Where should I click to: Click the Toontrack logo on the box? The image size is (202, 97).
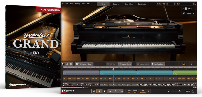(18, 85)
